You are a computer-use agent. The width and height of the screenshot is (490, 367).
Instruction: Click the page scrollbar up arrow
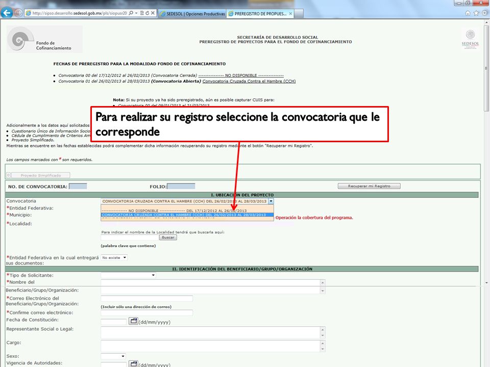486,22
